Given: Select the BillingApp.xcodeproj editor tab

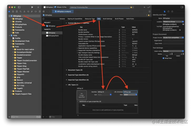Looking at the screenshot, I should (x=63, y=12).
